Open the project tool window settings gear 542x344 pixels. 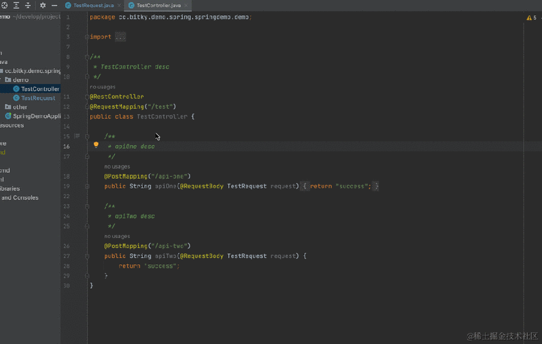tap(43, 6)
